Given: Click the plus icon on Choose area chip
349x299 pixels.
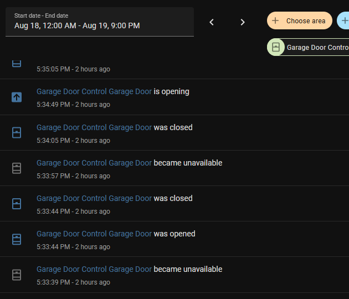Looking at the screenshot, I should pyautogui.click(x=276, y=21).
